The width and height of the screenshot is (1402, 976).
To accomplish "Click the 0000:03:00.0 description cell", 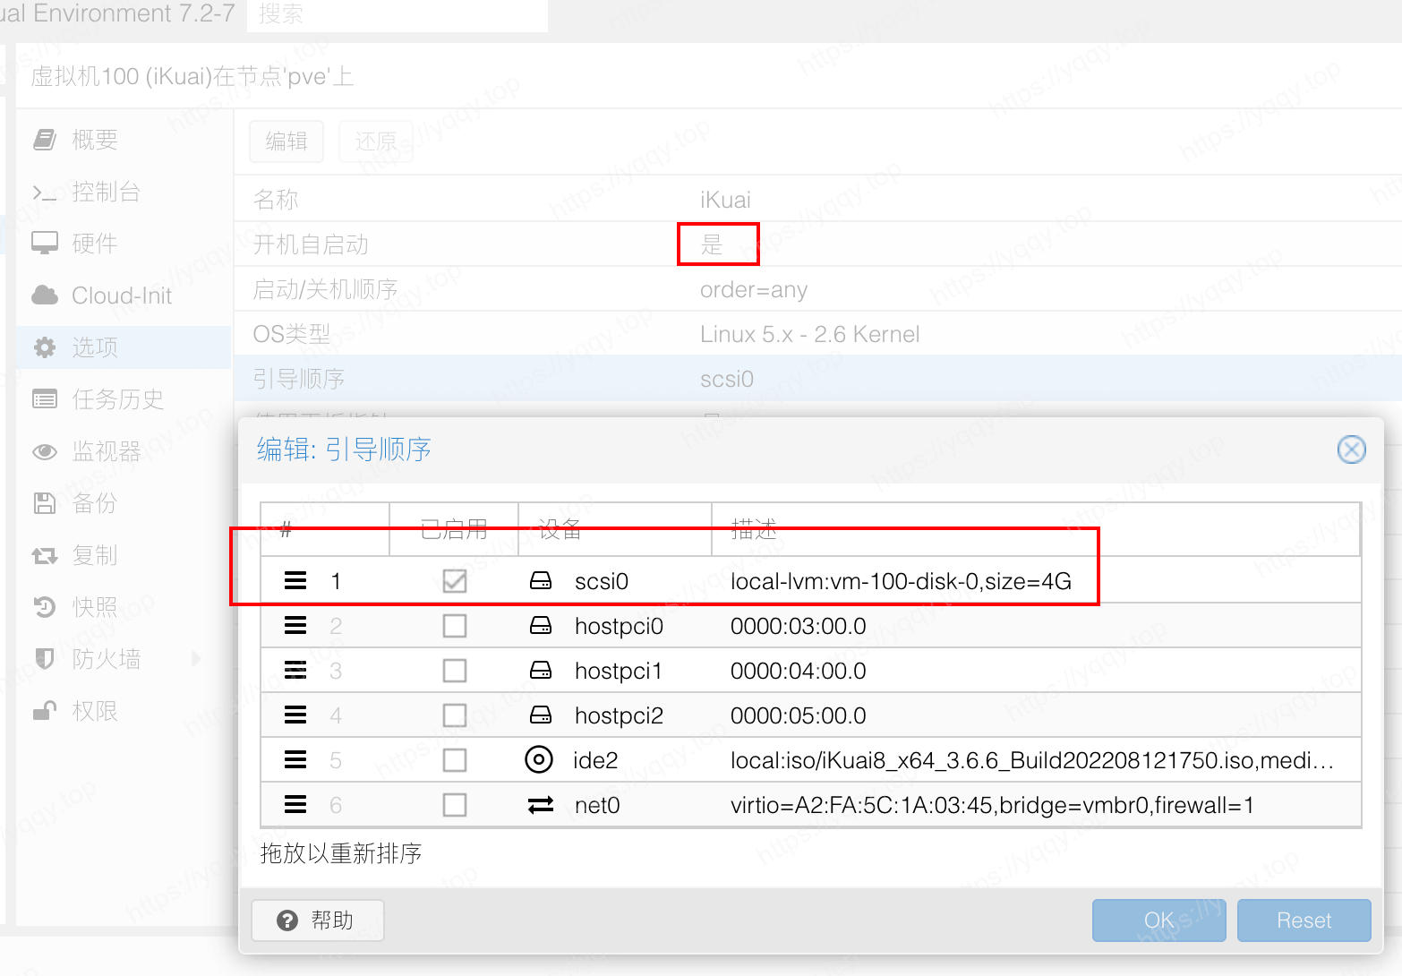I will (799, 626).
